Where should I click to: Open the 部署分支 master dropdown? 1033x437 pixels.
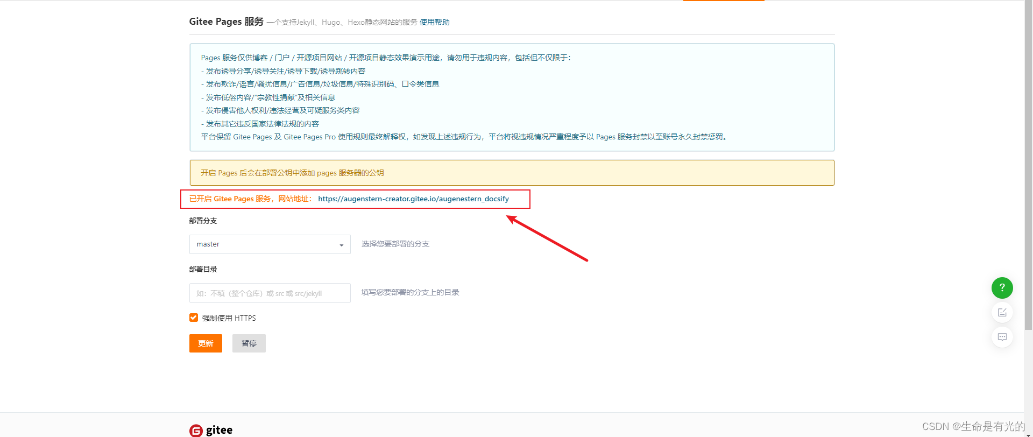point(270,244)
